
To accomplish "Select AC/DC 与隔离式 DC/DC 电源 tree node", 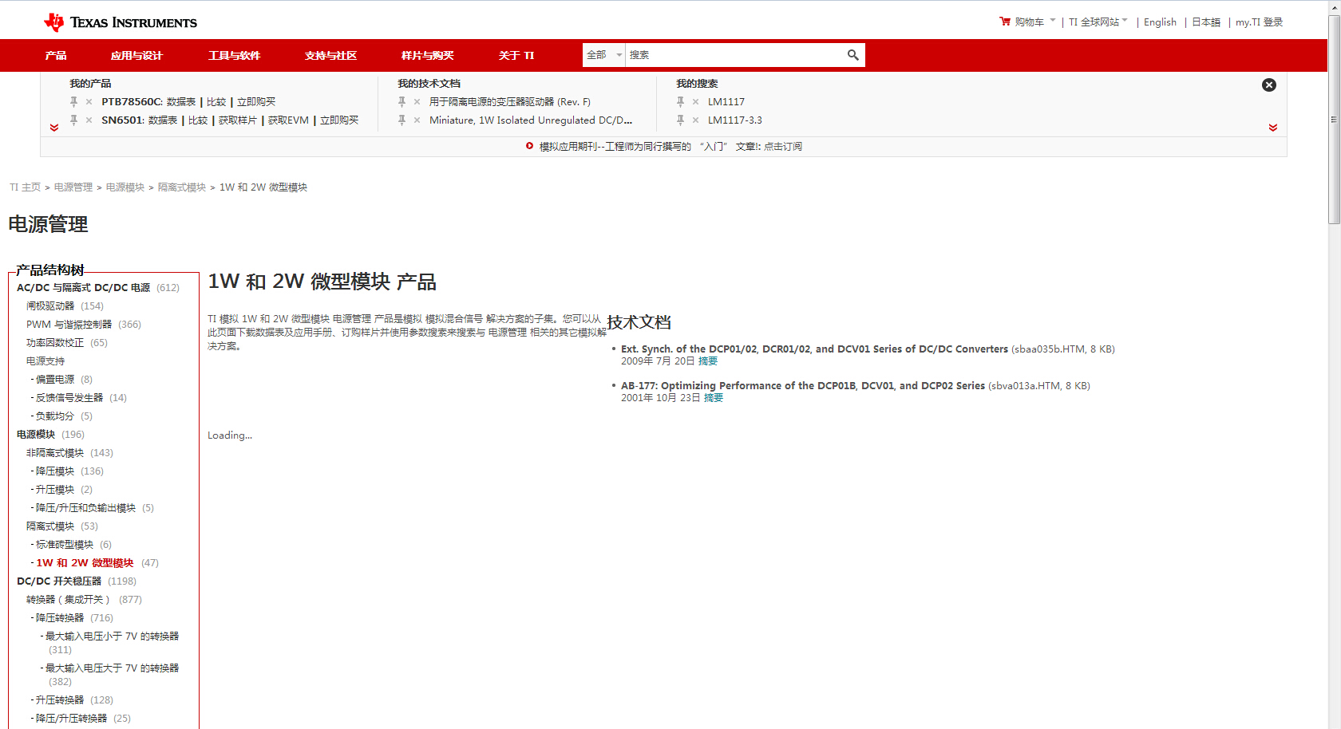I will tap(84, 288).
